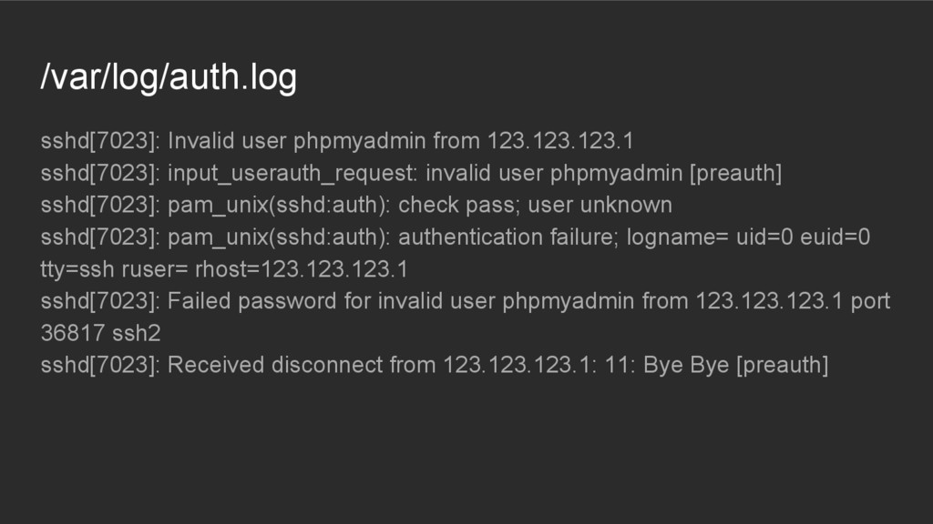Screen dimensions: 933x524
Task: Click 'phpmyadmin' in the first log line
Action: (359, 141)
